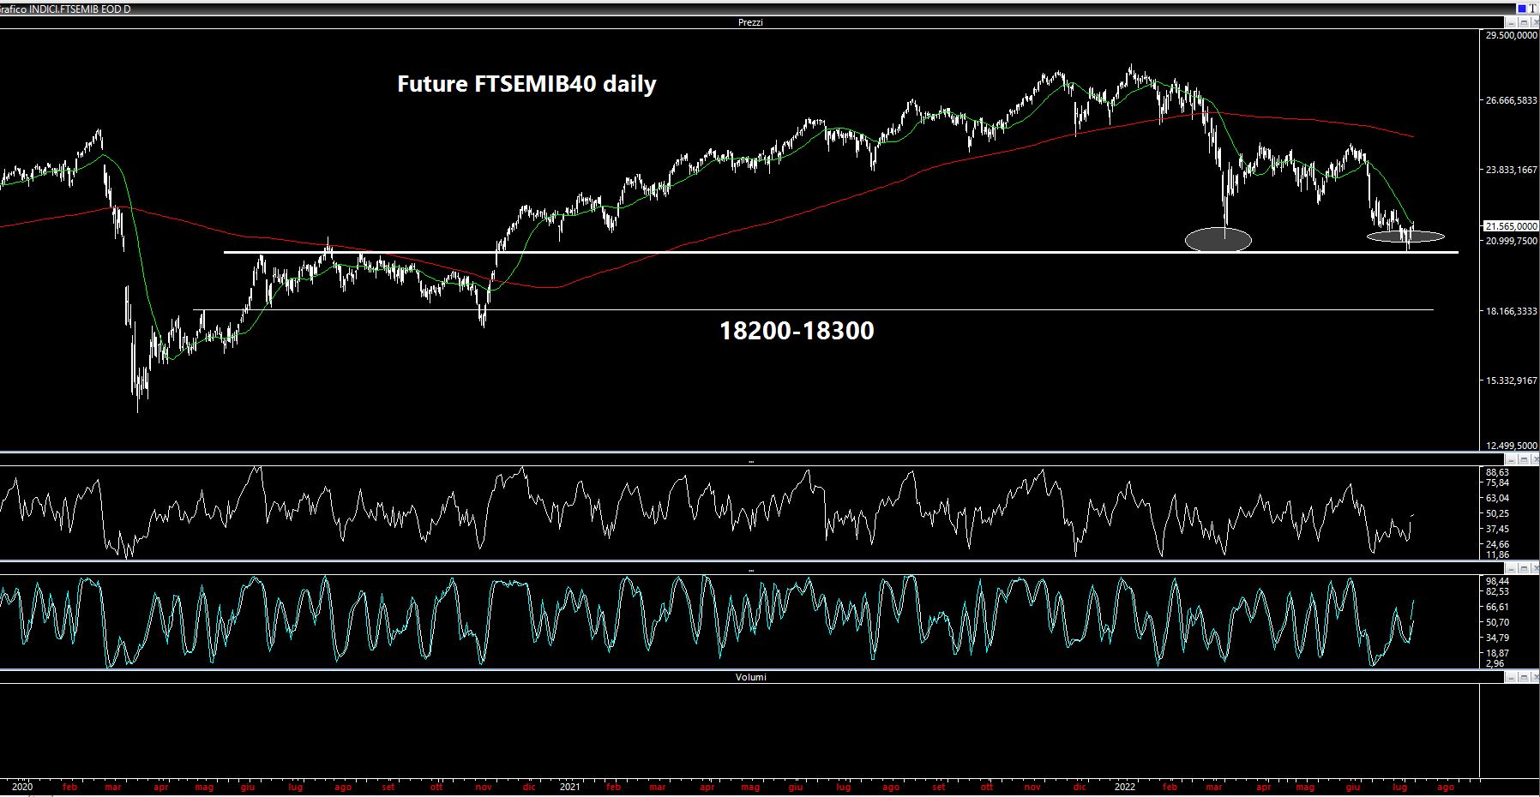
Task: Click the 88,63 RSI scale value
Action: point(1497,472)
